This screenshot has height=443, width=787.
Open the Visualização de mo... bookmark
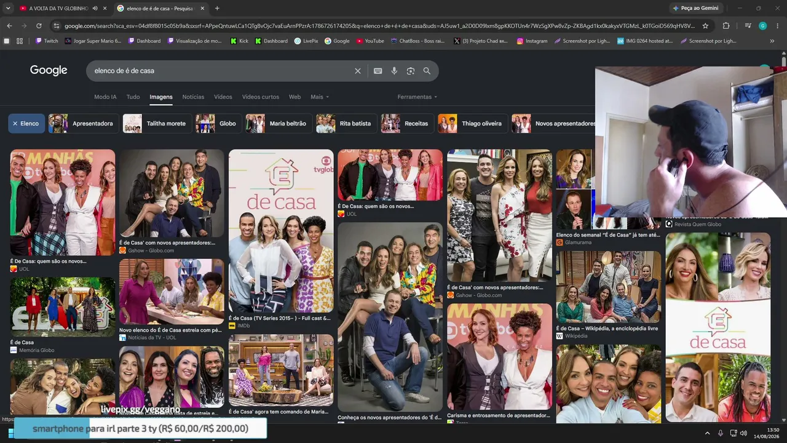pos(194,41)
